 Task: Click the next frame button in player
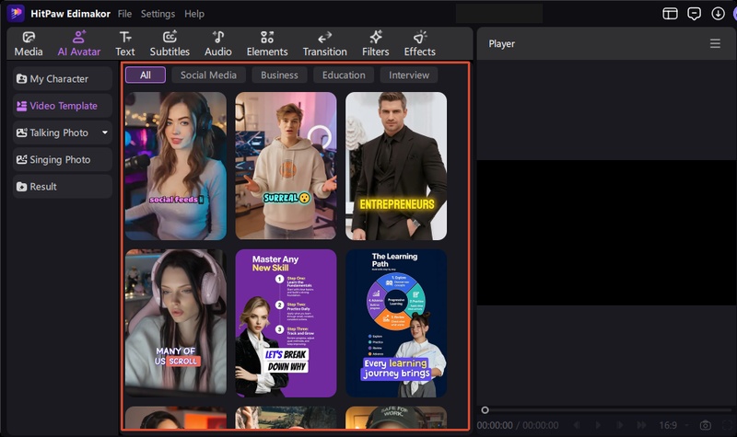[x=620, y=425]
